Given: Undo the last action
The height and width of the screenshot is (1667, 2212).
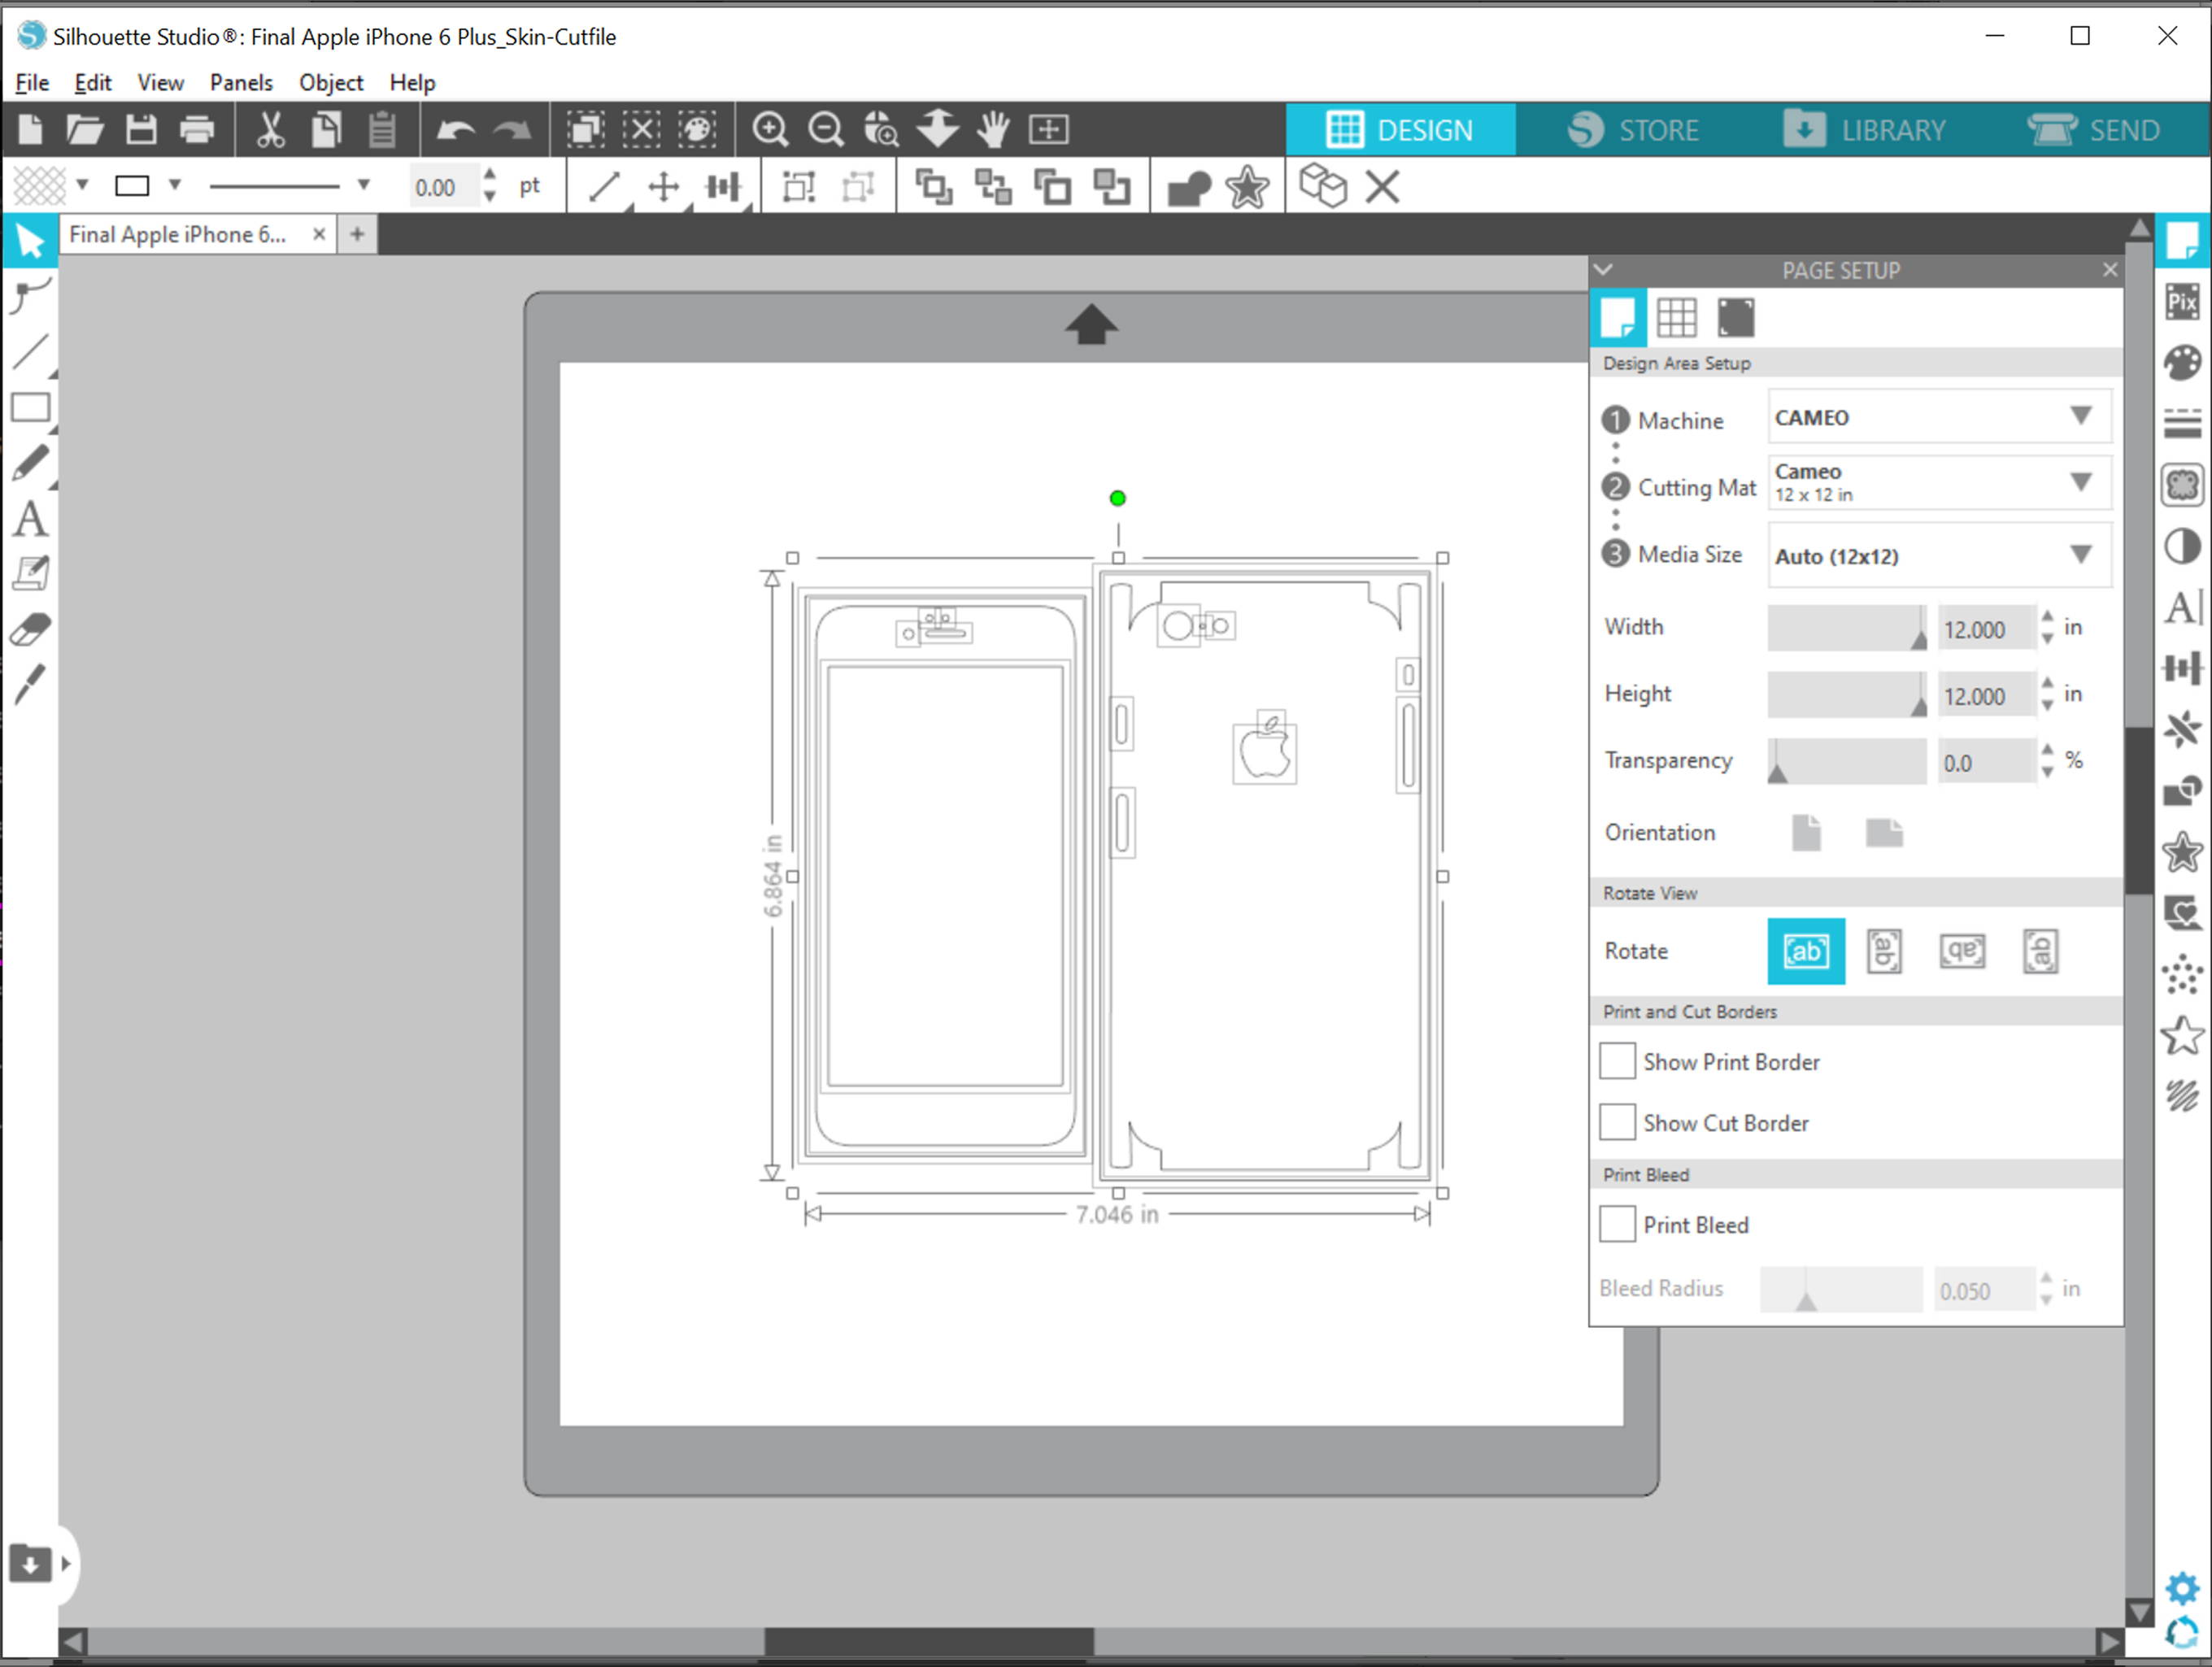Looking at the screenshot, I should [456, 130].
